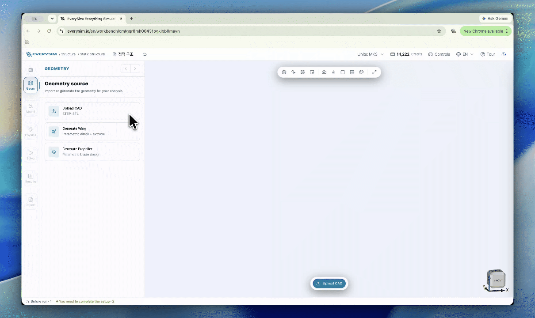The height and width of the screenshot is (318, 535).
Task: Bookmark this page with star icon
Action: pyautogui.click(x=439, y=31)
